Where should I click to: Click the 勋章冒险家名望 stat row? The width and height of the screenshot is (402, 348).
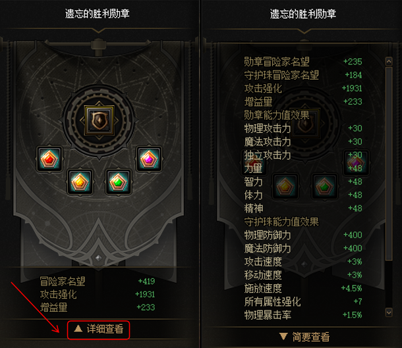coord(302,62)
